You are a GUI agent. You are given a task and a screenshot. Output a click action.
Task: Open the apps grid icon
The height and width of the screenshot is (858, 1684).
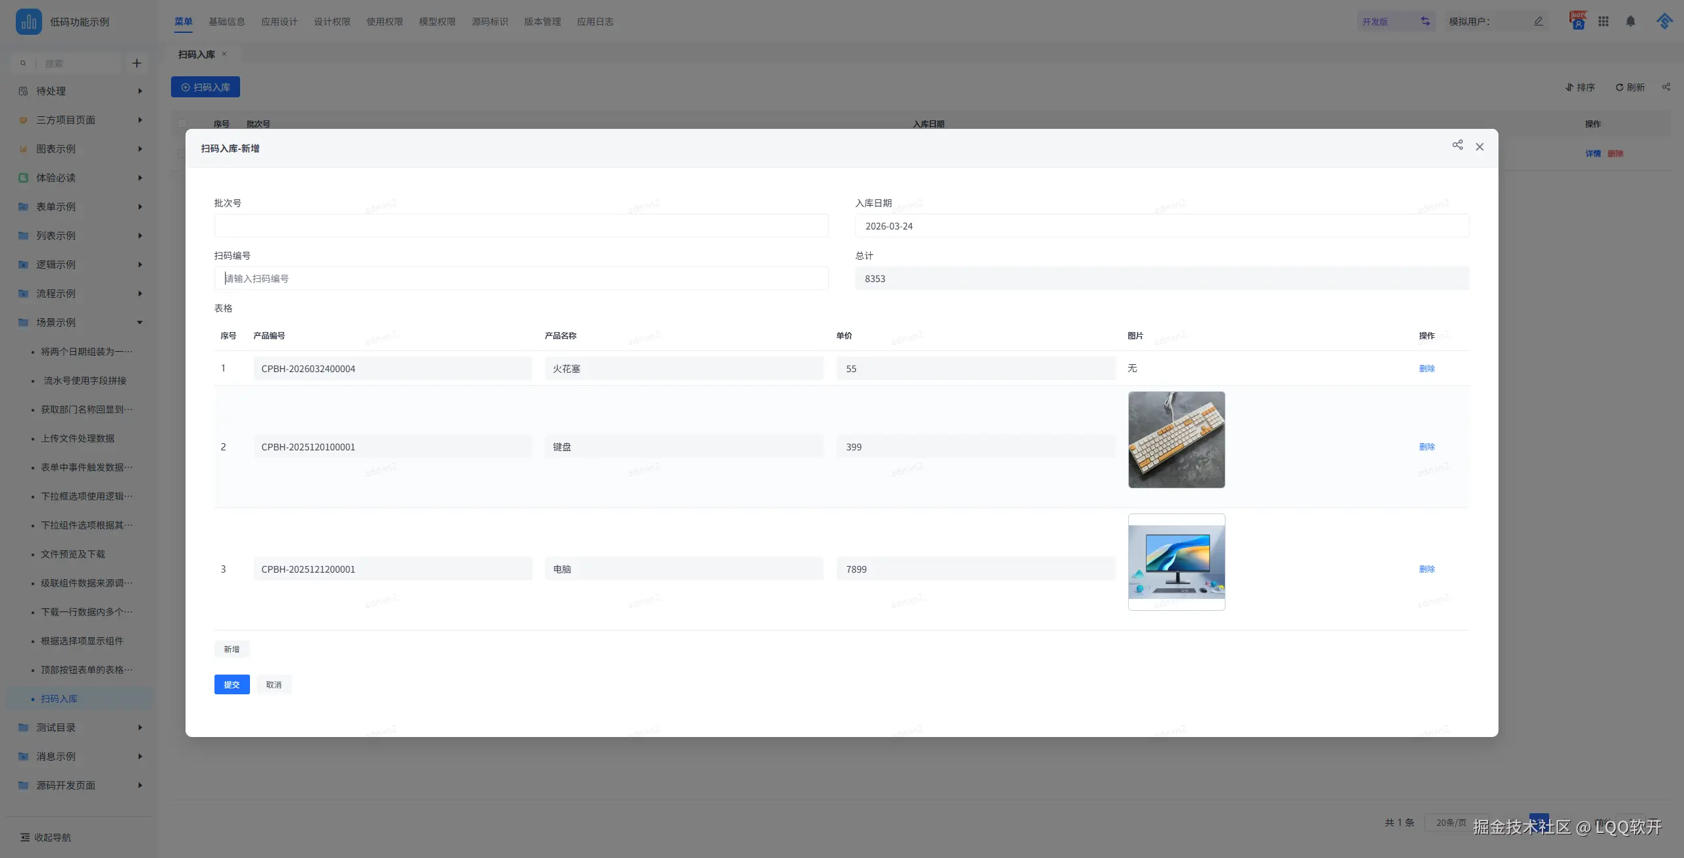pyautogui.click(x=1603, y=22)
